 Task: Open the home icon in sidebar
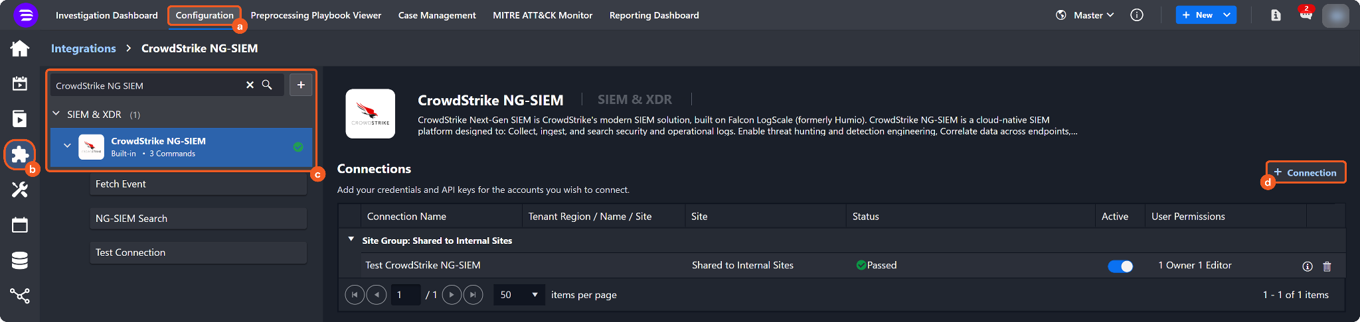[x=20, y=48]
